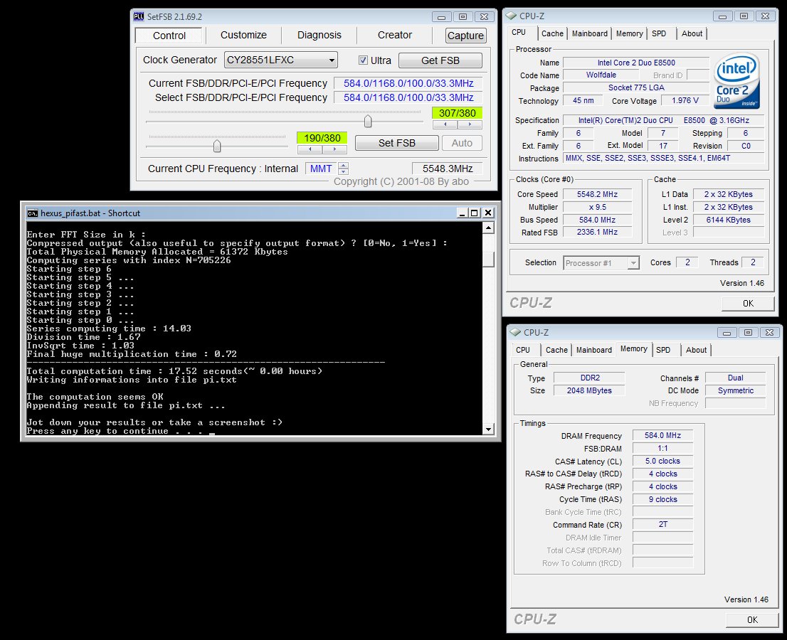The width and height of the screenshot is (787, 640).
Task: Click the 307/380 green value box
Action: pos(458,113)
